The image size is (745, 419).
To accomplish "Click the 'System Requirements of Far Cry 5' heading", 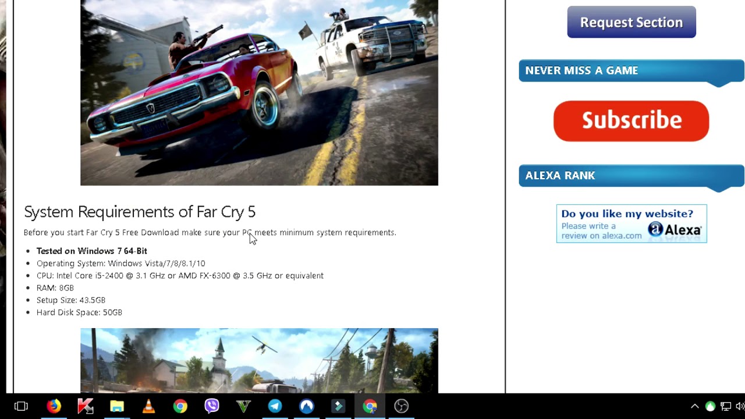I will point(140,211).
